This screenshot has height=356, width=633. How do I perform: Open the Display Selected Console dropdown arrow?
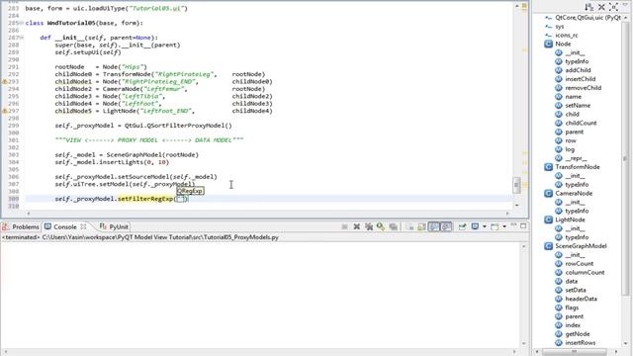point(484,226)
